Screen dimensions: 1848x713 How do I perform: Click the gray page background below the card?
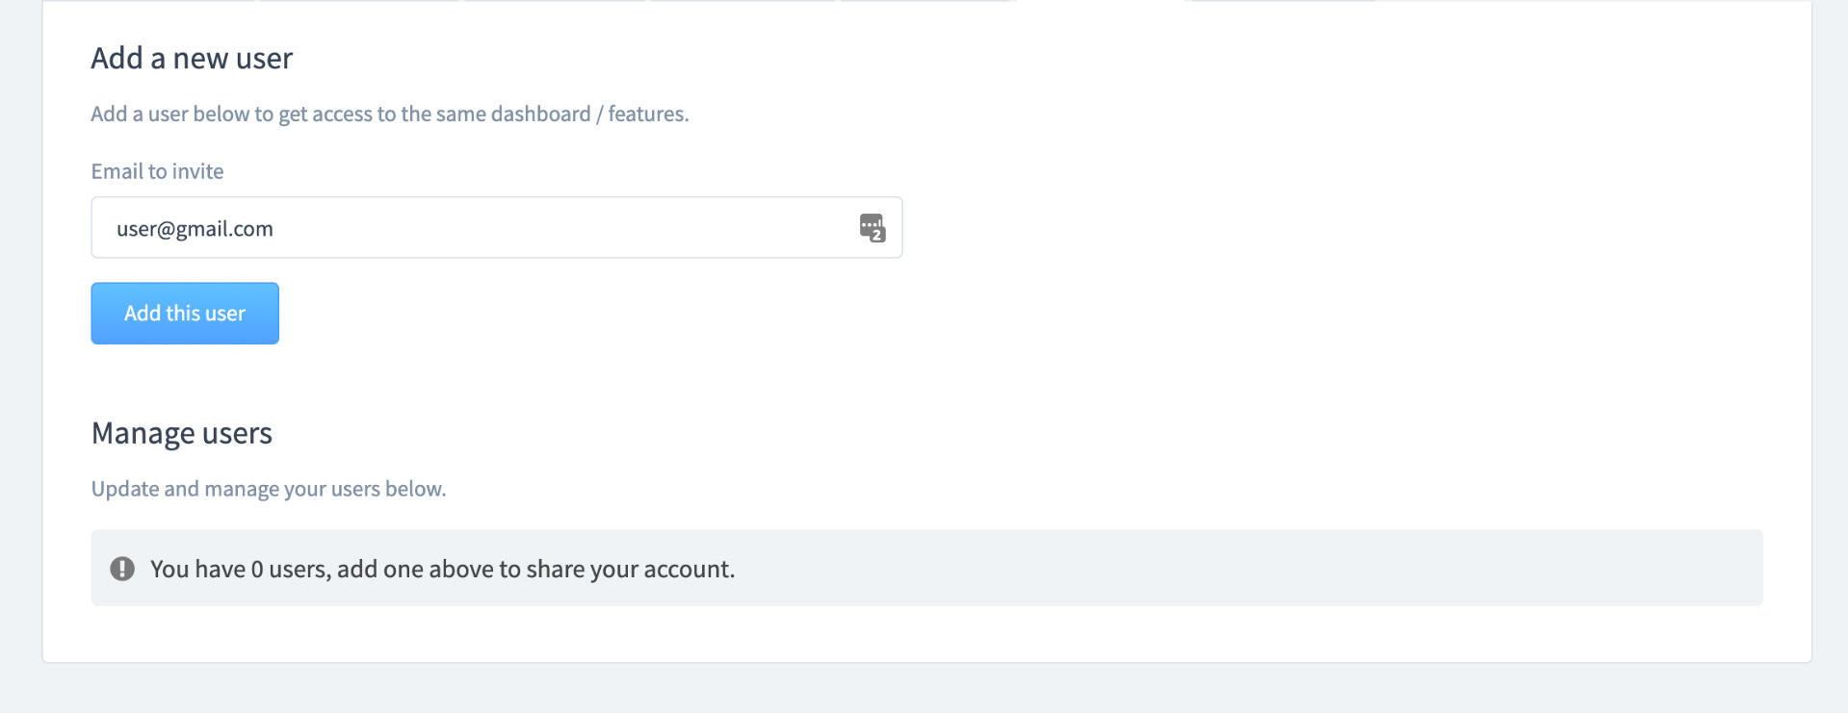point(924,689)
